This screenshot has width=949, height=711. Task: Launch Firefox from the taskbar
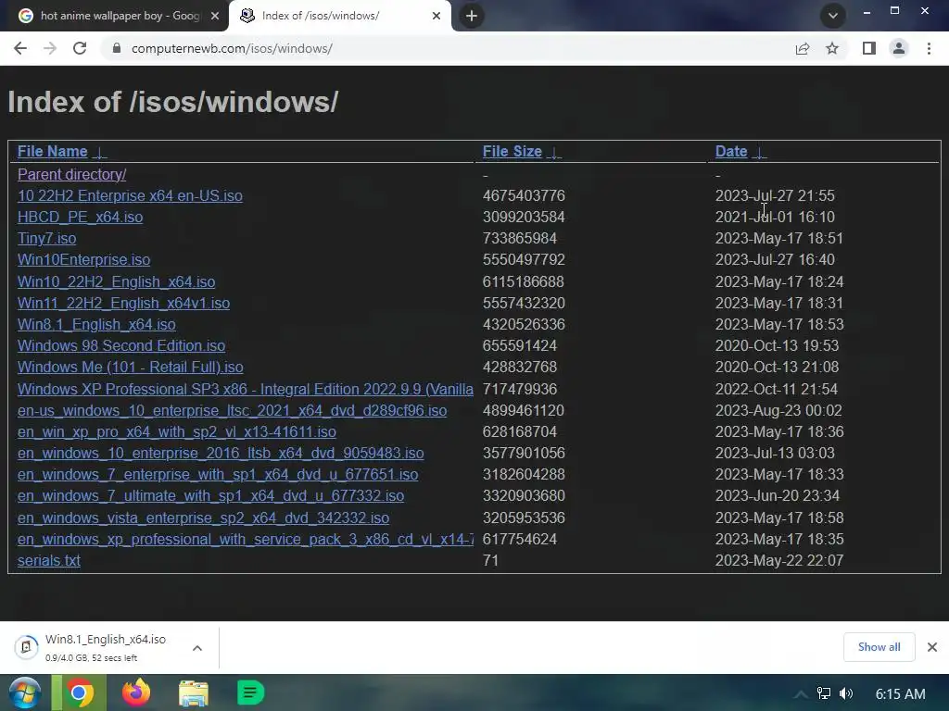tap(136, 692)
